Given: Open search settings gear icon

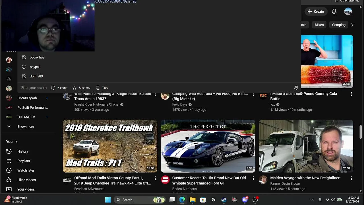Looking at the screenshot, I should pos(296,88).
